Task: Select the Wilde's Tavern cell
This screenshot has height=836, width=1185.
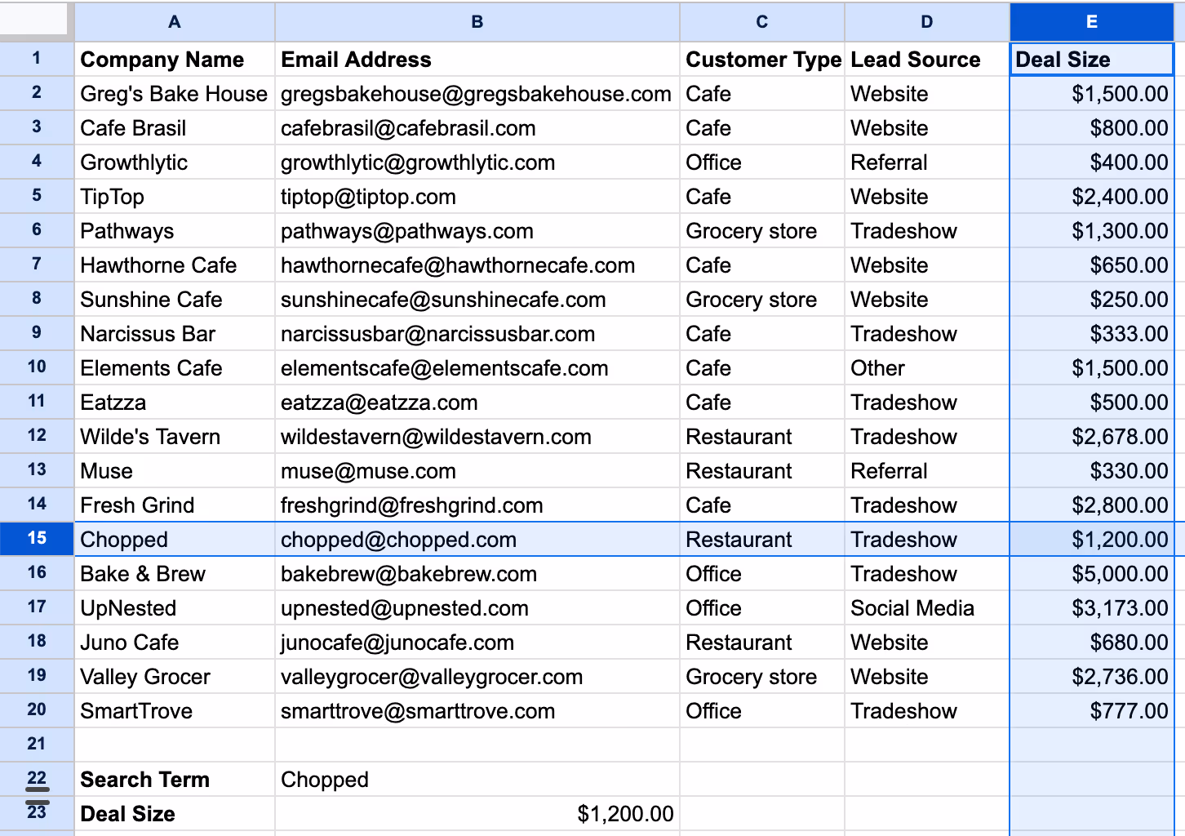Action: coord(175,437)
